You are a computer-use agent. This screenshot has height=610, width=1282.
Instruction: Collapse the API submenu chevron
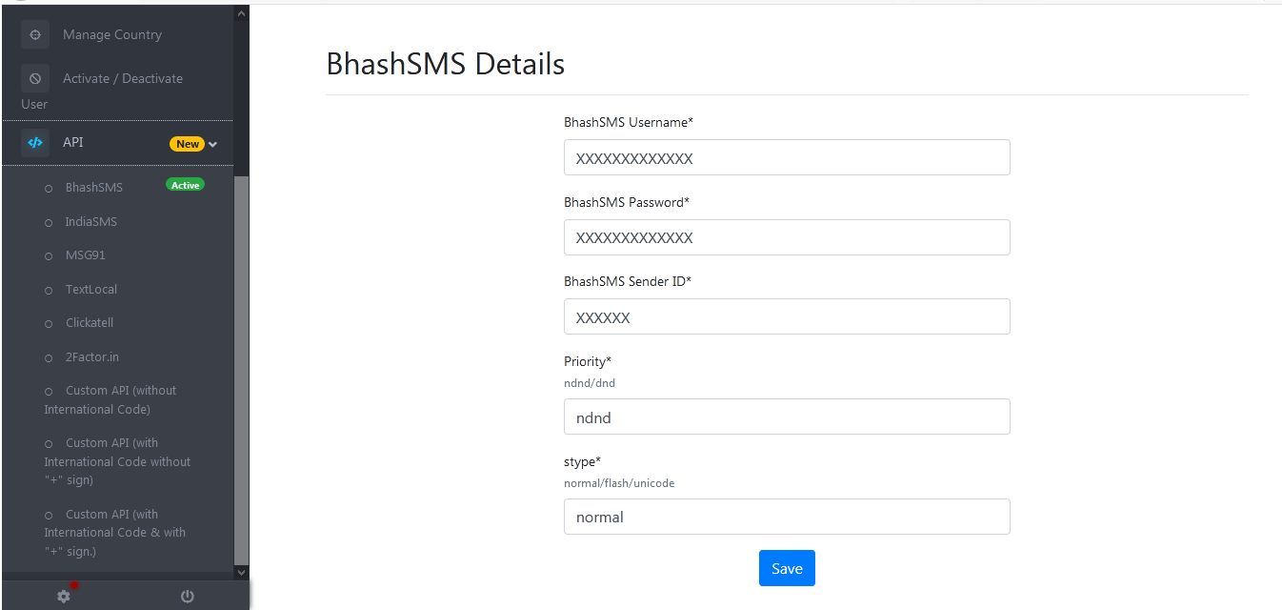pyautogui.click(x=213, y=145)
